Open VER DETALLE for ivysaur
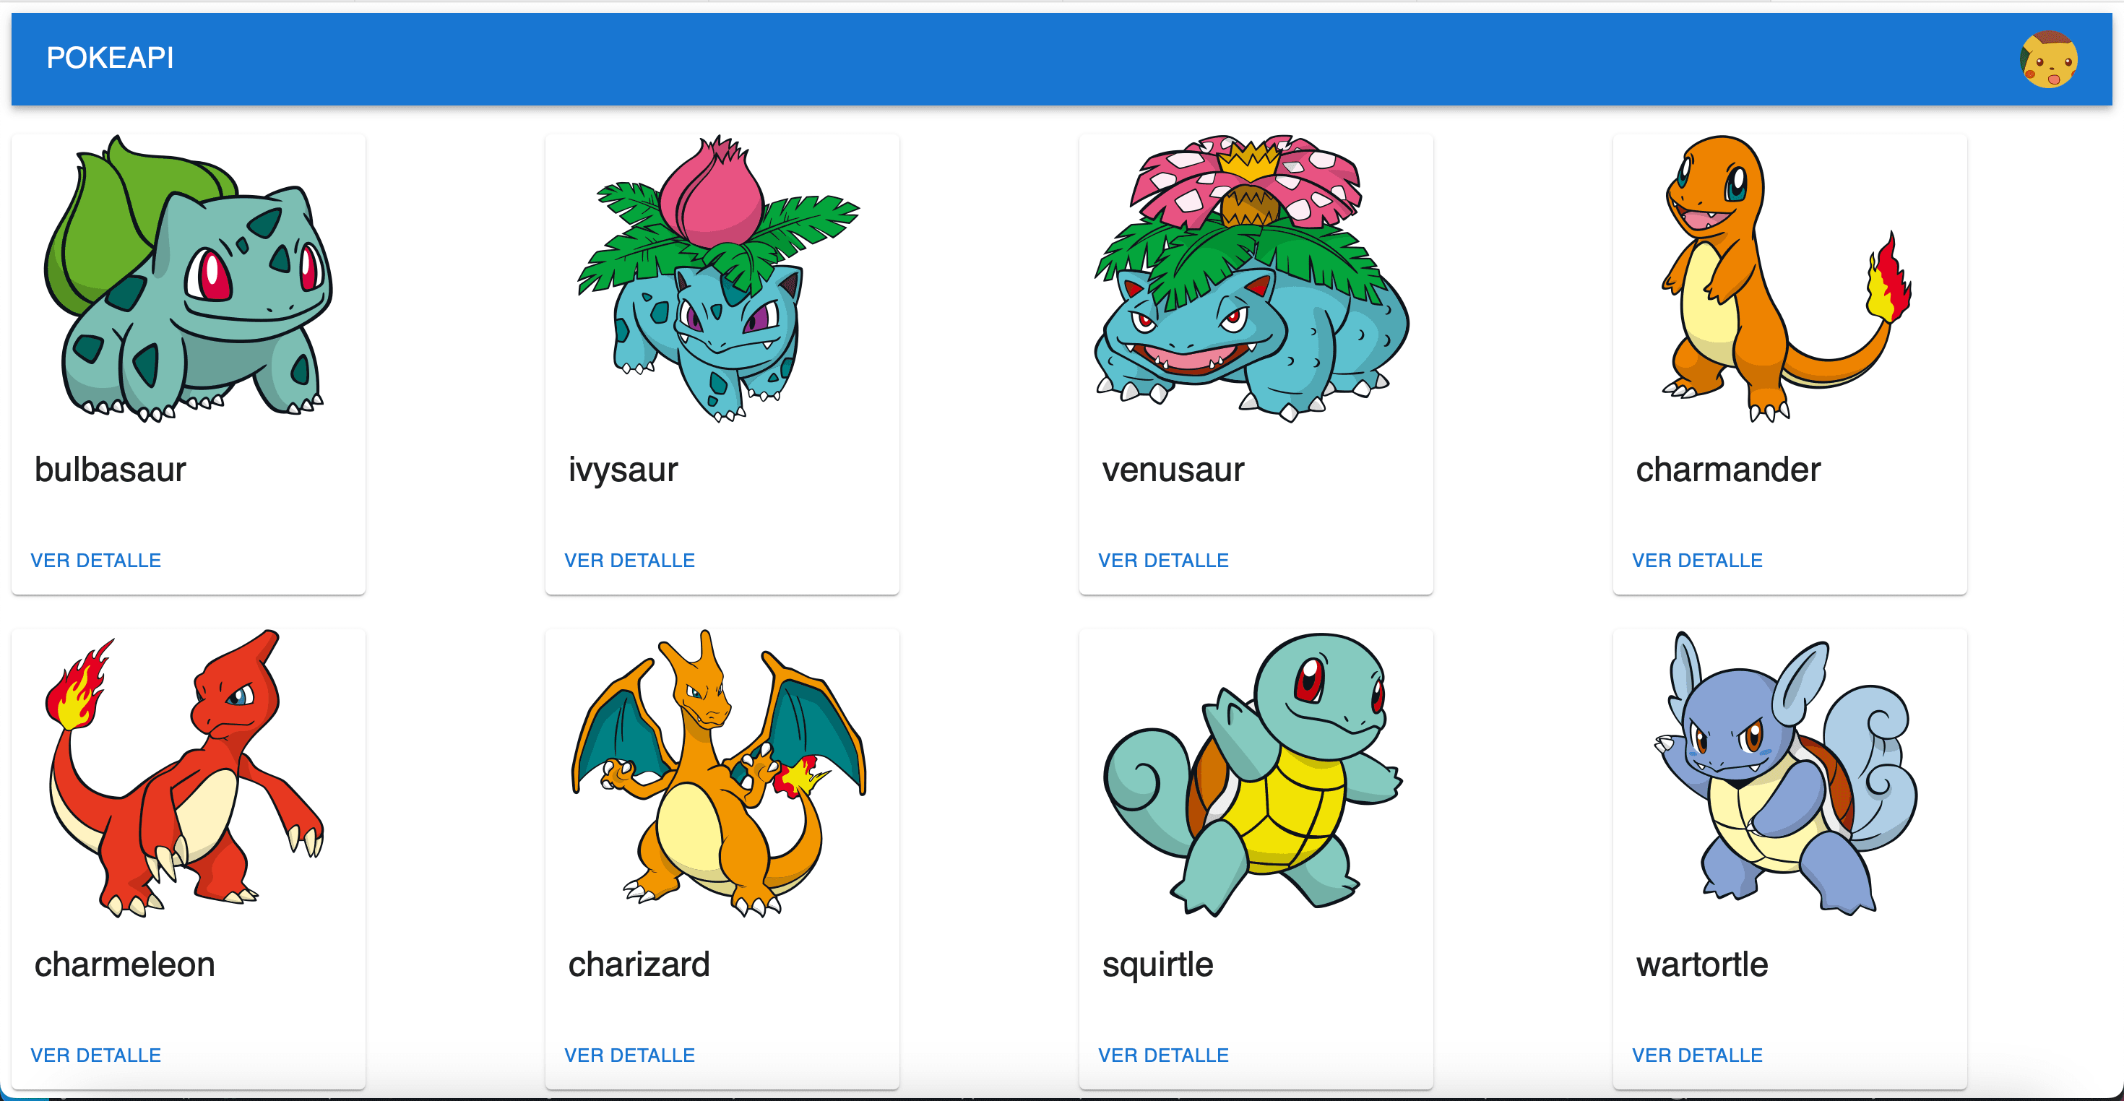This screenshot has width=2124, height=1101. [x=629, y=560]
